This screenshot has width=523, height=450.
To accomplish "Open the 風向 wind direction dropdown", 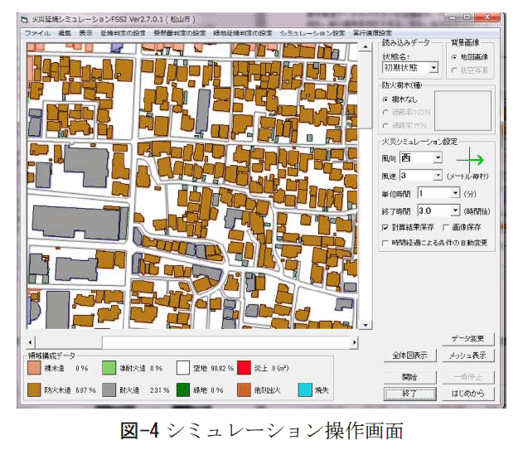I will click(438, 157).
